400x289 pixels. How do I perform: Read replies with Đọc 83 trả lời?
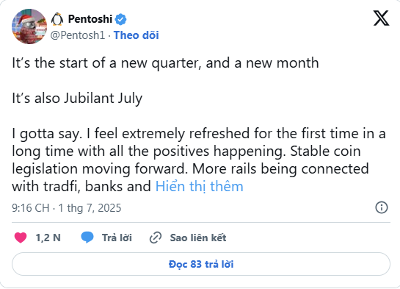coord(201,264)
